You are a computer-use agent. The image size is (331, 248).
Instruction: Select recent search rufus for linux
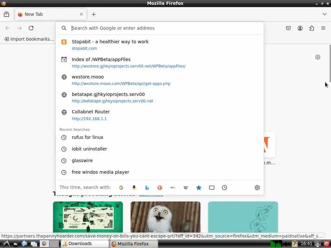160,137
